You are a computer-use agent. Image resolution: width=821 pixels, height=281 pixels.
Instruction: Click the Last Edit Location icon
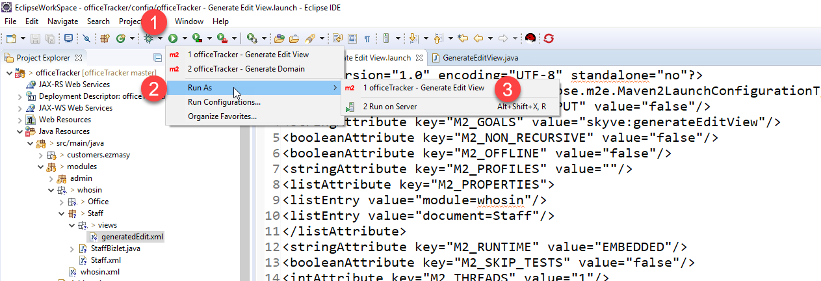click(463, 38)
